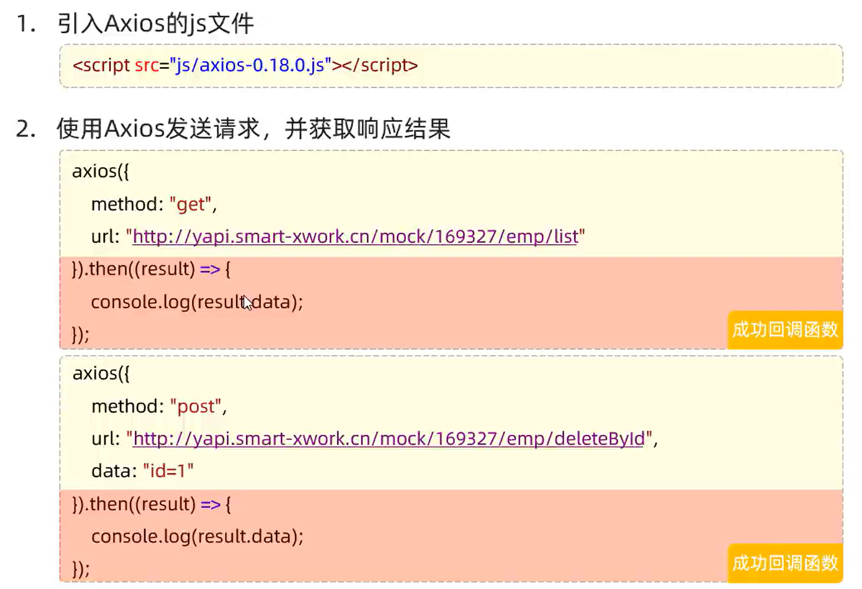Select heading 引入Axios的js文件

[x=155, y=24]
